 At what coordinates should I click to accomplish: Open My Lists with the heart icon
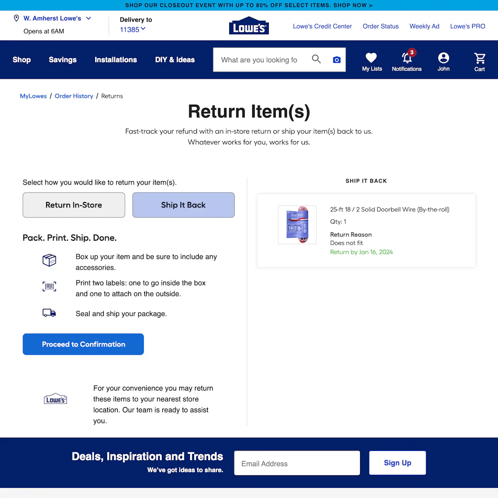pyautogui.click(x=371, y=57)
